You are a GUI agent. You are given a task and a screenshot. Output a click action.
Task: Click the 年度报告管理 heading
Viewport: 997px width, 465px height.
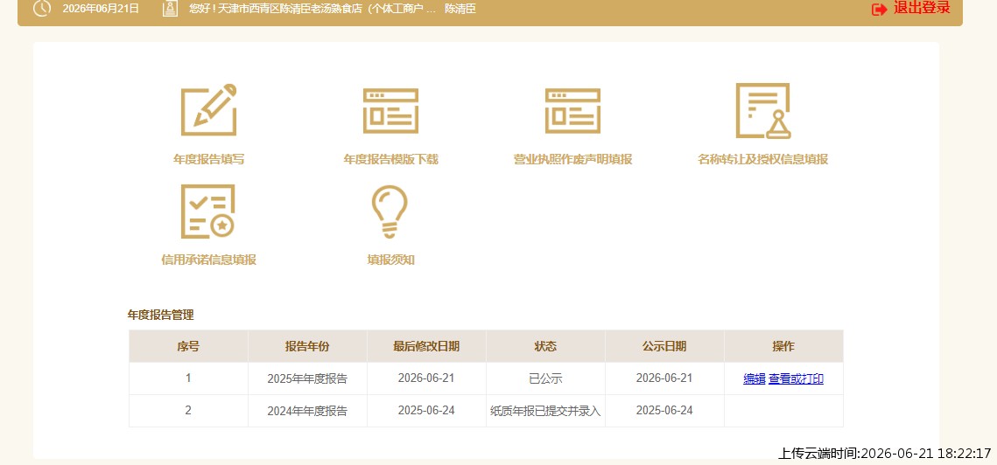[160, 315]
